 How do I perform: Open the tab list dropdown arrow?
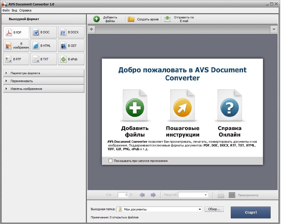pos(274,29)
